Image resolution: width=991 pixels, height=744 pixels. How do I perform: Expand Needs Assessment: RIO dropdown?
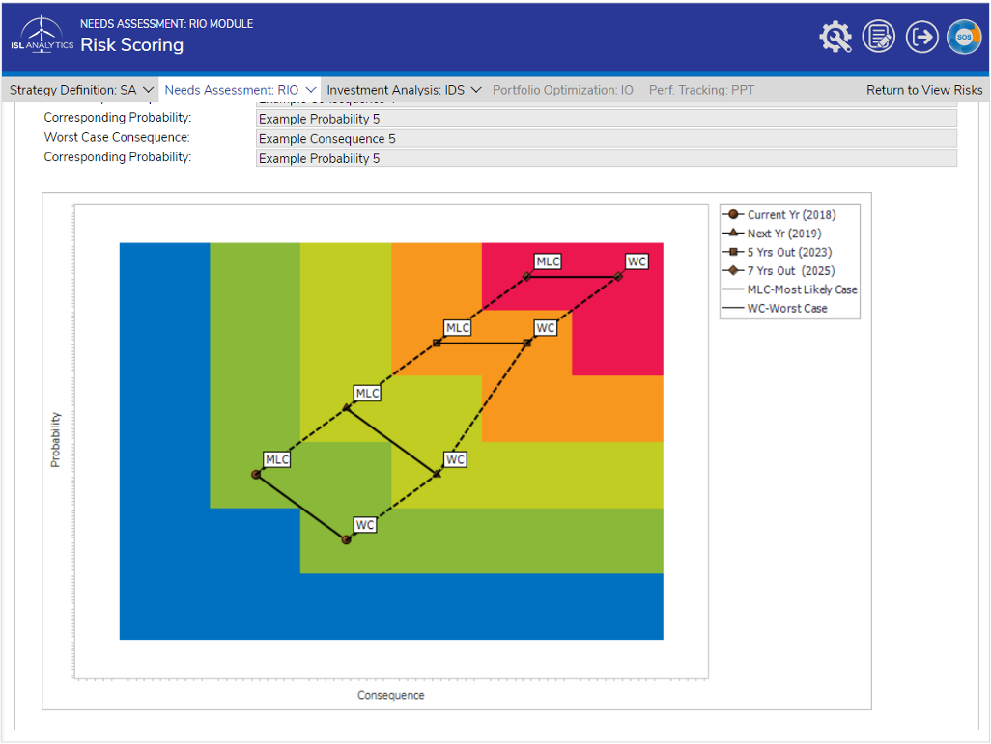[x=240, y=90]
